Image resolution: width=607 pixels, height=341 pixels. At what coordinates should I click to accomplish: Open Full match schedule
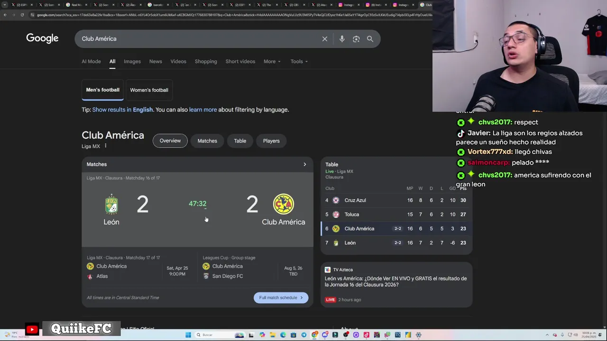click(x=281, y=297)
